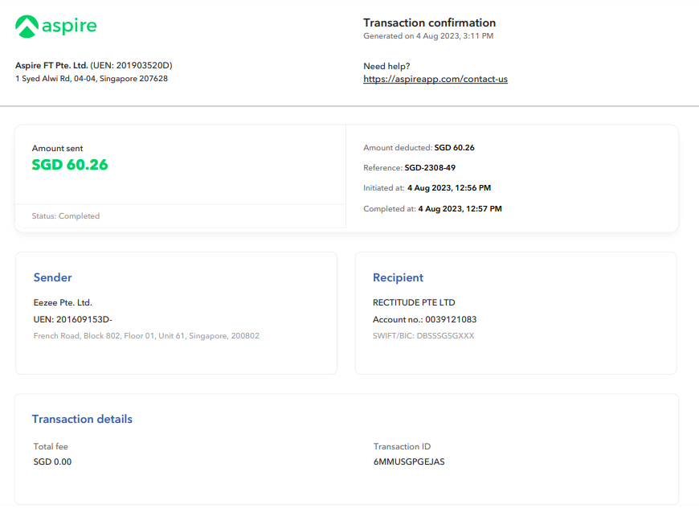699x525 pixels.
Task: Select the Amount deducted value 'SGD 60.26'
Action: [454, 148]
